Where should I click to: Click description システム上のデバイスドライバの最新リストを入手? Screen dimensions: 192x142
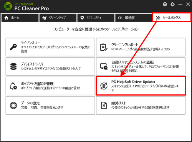(51, 69)
